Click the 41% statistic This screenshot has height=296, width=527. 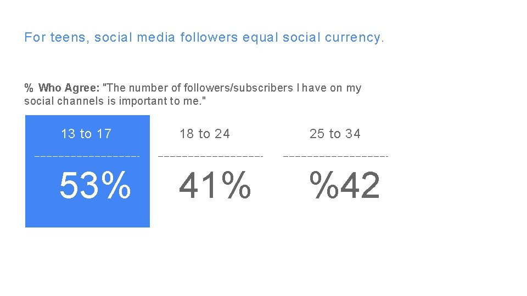click(215, 186)
